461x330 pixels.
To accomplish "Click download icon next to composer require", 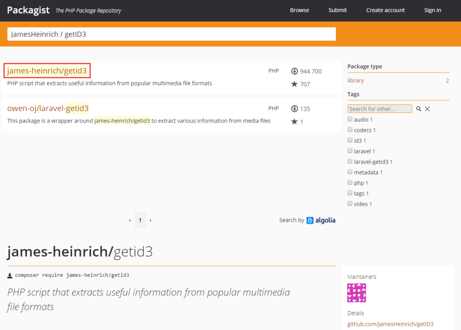I will coord(10,275).
